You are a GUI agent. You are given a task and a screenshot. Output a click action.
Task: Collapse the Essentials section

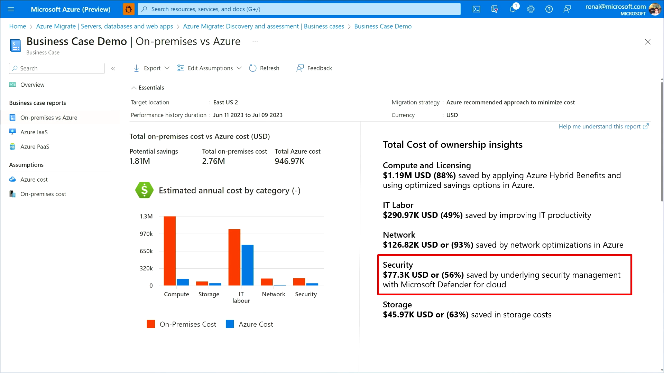[134, 88]
